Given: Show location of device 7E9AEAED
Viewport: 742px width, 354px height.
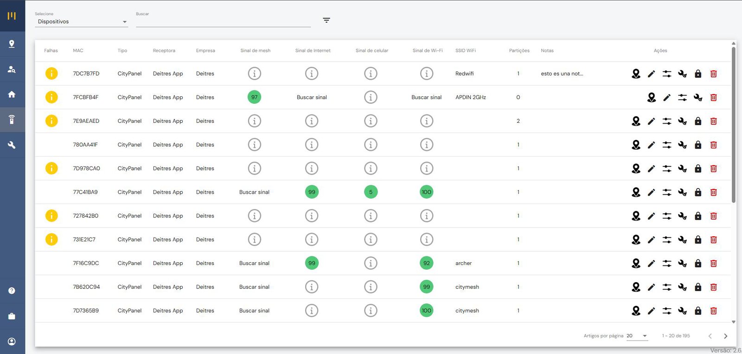Looking at the screenshot, I should tap(636, 121).
